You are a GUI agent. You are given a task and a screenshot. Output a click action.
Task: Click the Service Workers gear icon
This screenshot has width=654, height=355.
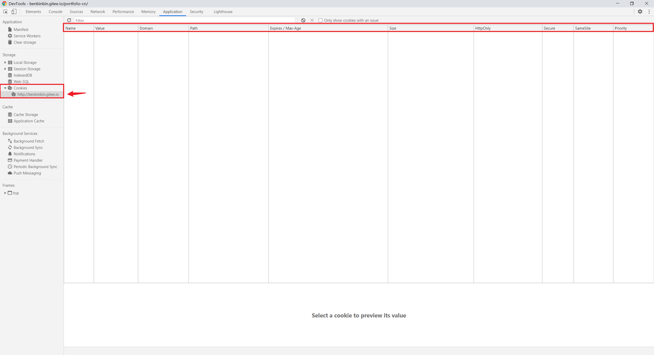10,36
